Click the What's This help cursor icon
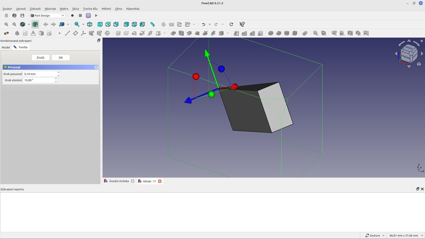Screen dimensions: 425x239 pyautogui.click(x=242, y=24)
